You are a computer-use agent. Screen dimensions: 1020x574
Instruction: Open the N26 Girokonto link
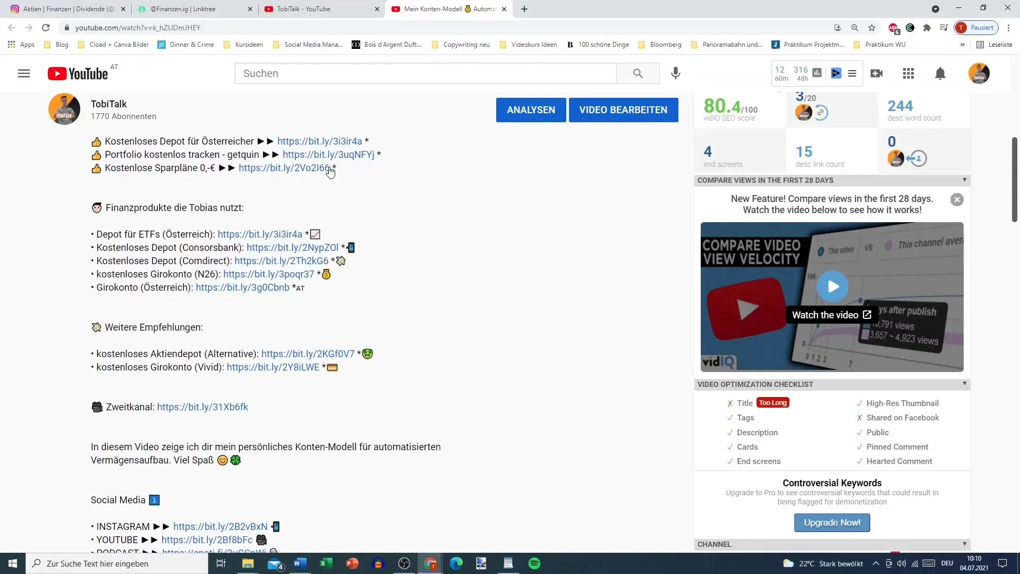[x=269, y=274]
